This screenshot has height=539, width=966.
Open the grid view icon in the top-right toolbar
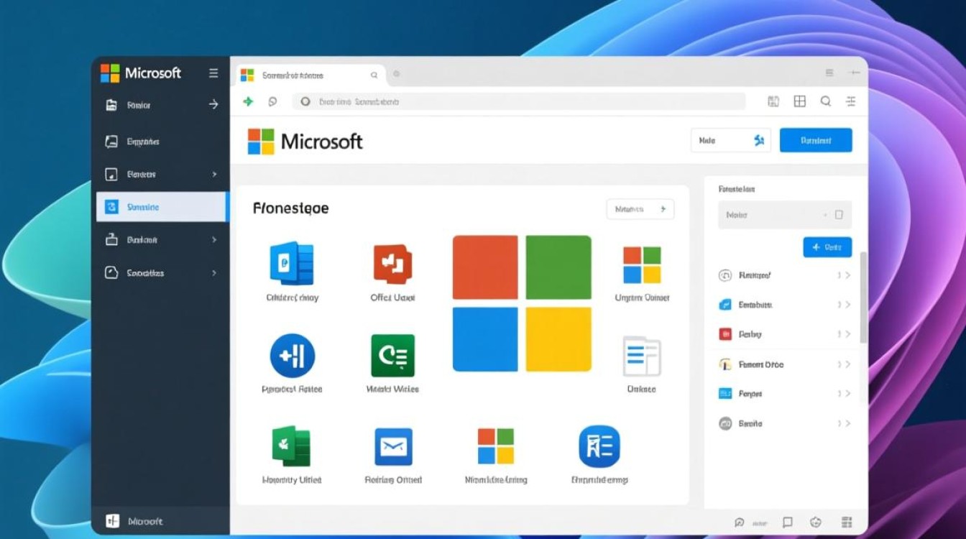799,101
